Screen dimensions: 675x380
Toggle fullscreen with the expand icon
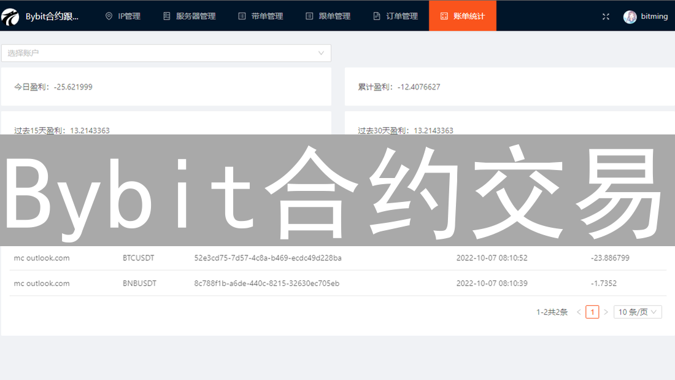click(x=606, y=17)
